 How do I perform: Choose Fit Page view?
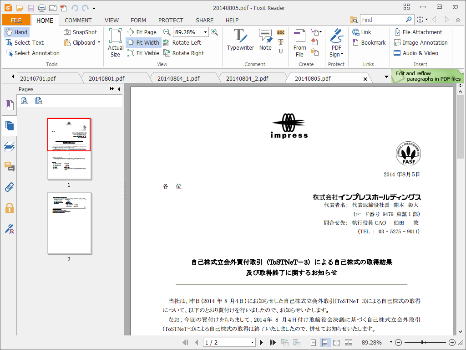tap(142, 32)
